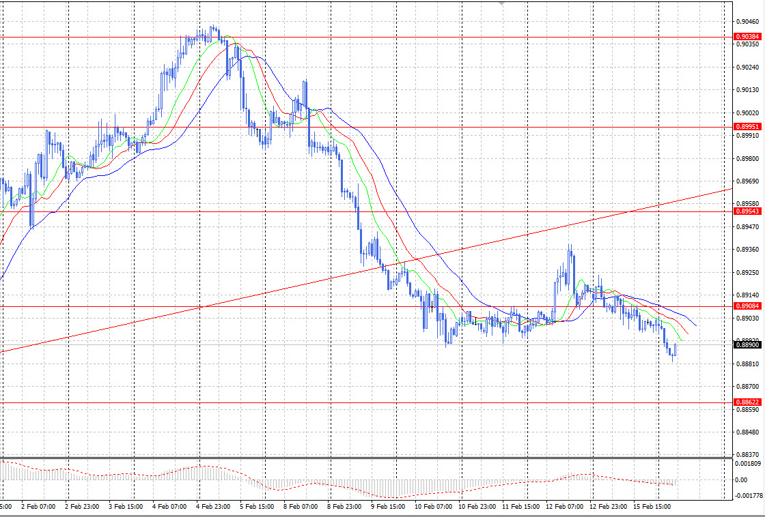
Task: Click the 10 Feb 23:00 time label
Action: pos(477,506)
